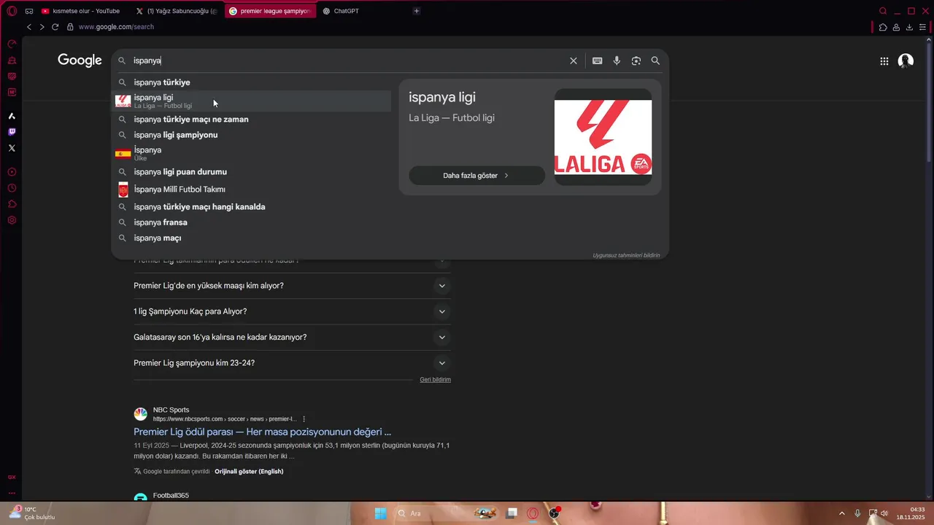The width and height of the screenshot is (934, 525).
Task: Expand 'Premier Lig şampiyonu kim 23-24?'
Action: pyautogui.click(x=442, y=363)
